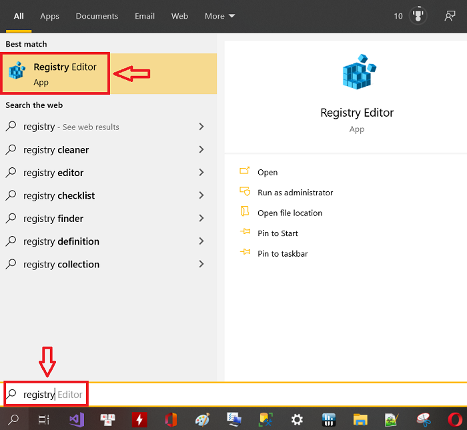The image size is (467, 430).
Task: Switch to the Email tab
Action: coord(145,16)
